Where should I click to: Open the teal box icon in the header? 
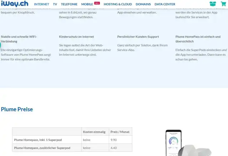[x=213, y=4]
